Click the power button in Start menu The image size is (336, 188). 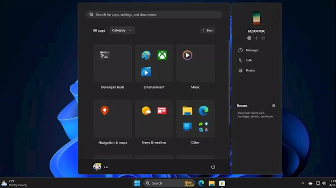pos(213,167)
